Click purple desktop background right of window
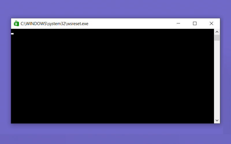 226,71
